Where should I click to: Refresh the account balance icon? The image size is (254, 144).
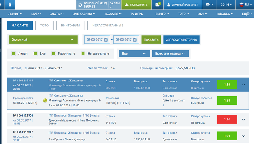(x=80, y=5)
